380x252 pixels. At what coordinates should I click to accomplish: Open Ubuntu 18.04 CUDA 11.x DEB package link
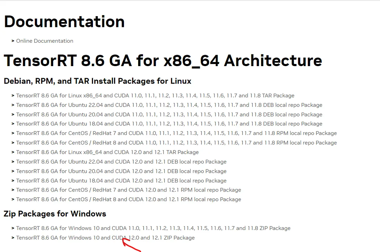[x=169, y=124]
